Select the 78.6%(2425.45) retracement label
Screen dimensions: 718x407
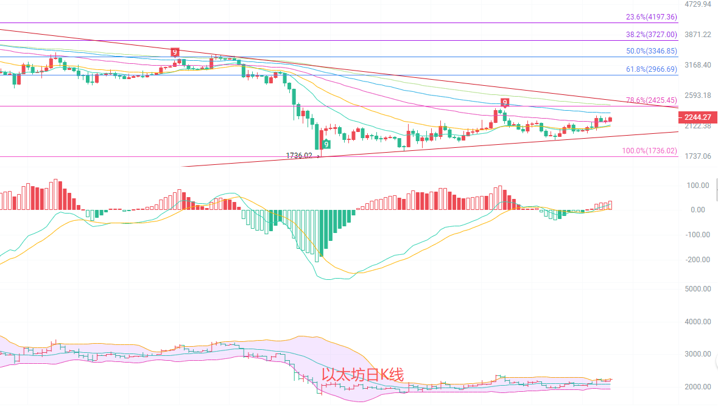click(x=652, y=100)
